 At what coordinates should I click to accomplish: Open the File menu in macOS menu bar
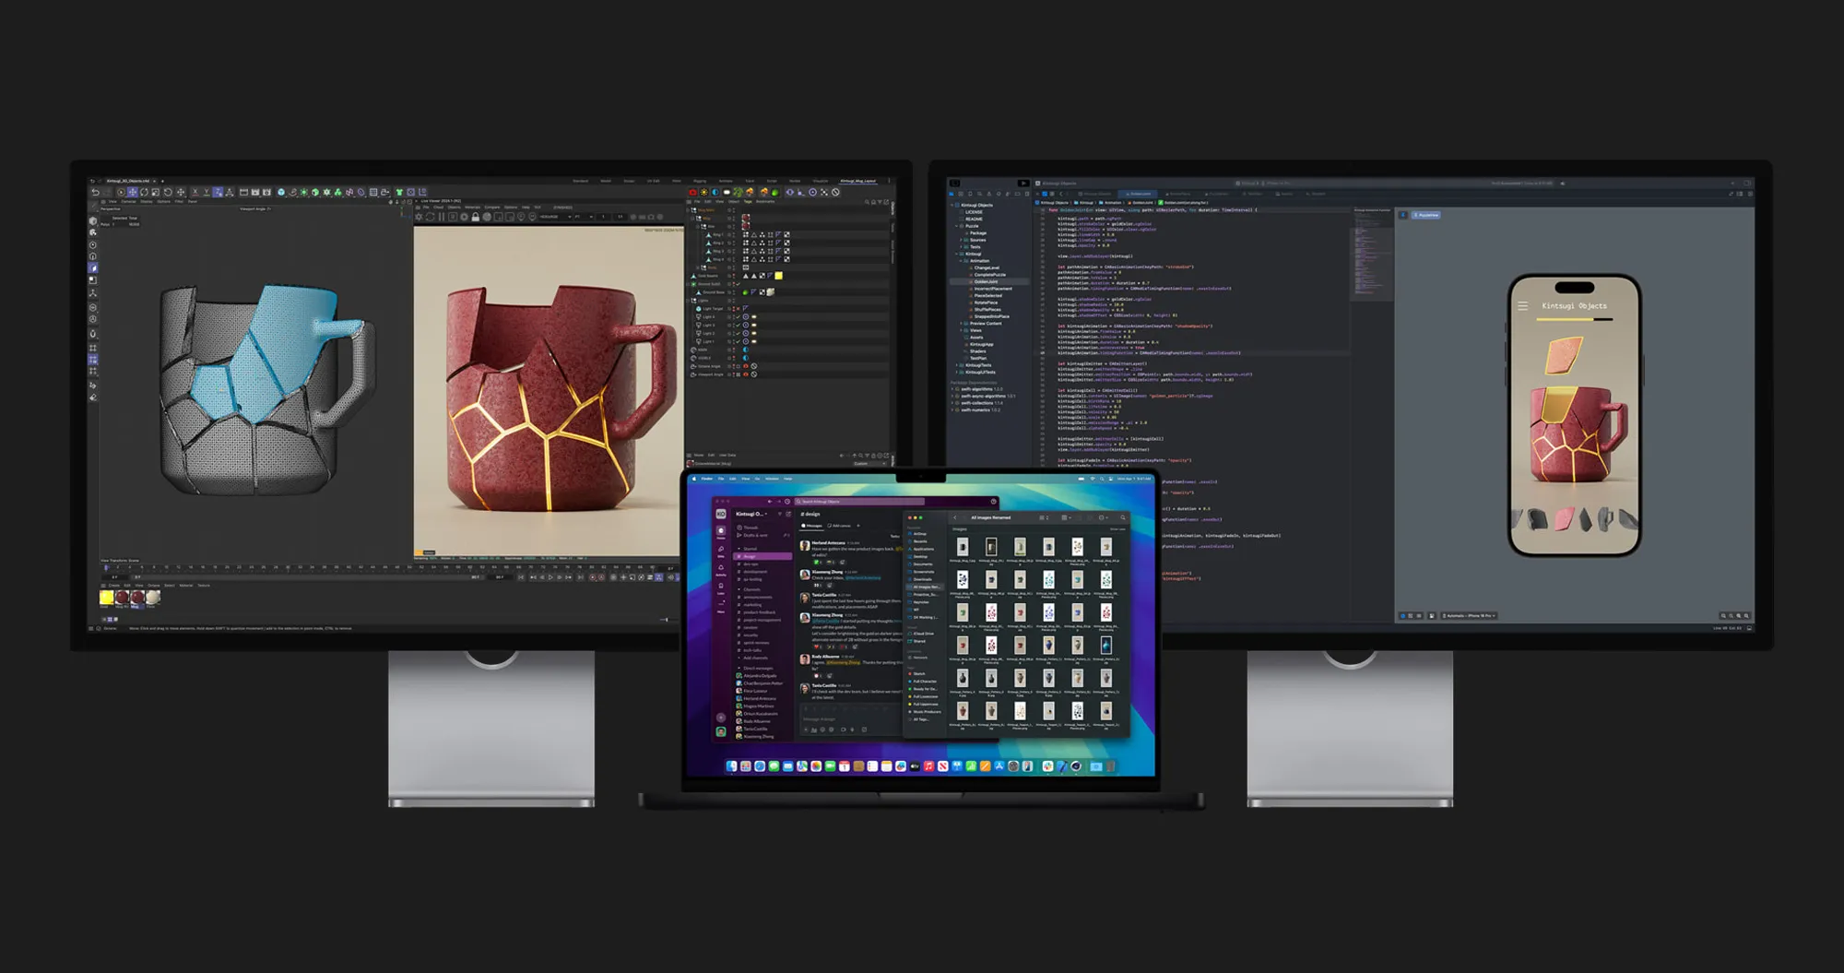[721, 479]
